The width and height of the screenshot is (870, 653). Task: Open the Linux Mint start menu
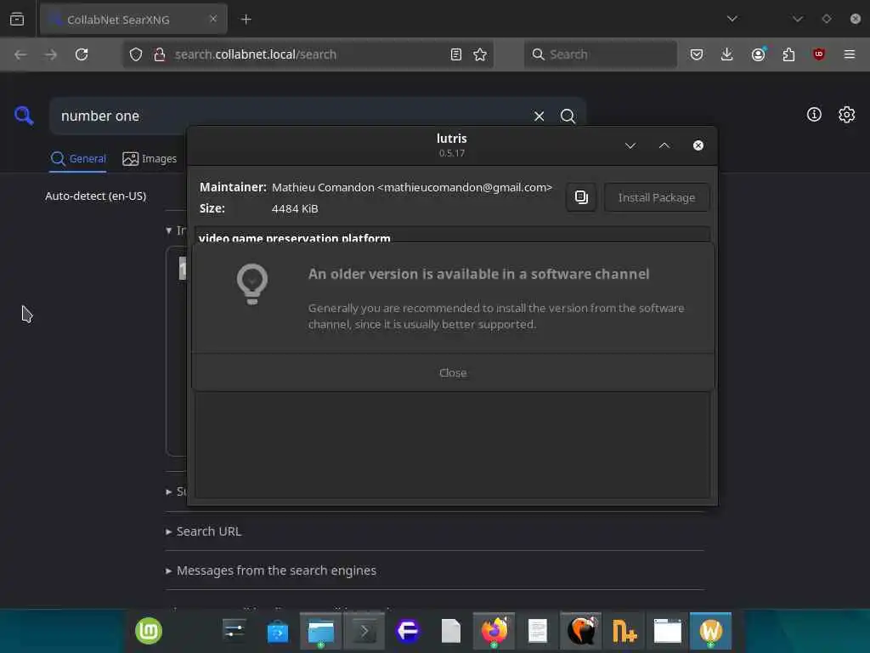pos(149,631)
